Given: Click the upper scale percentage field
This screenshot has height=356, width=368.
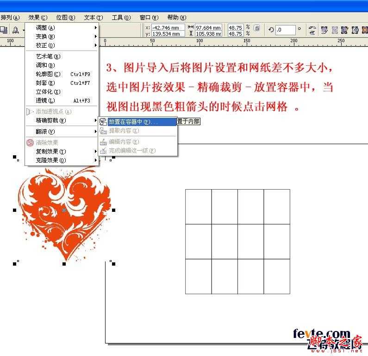Looking at the screenshot, I should 236,28.
